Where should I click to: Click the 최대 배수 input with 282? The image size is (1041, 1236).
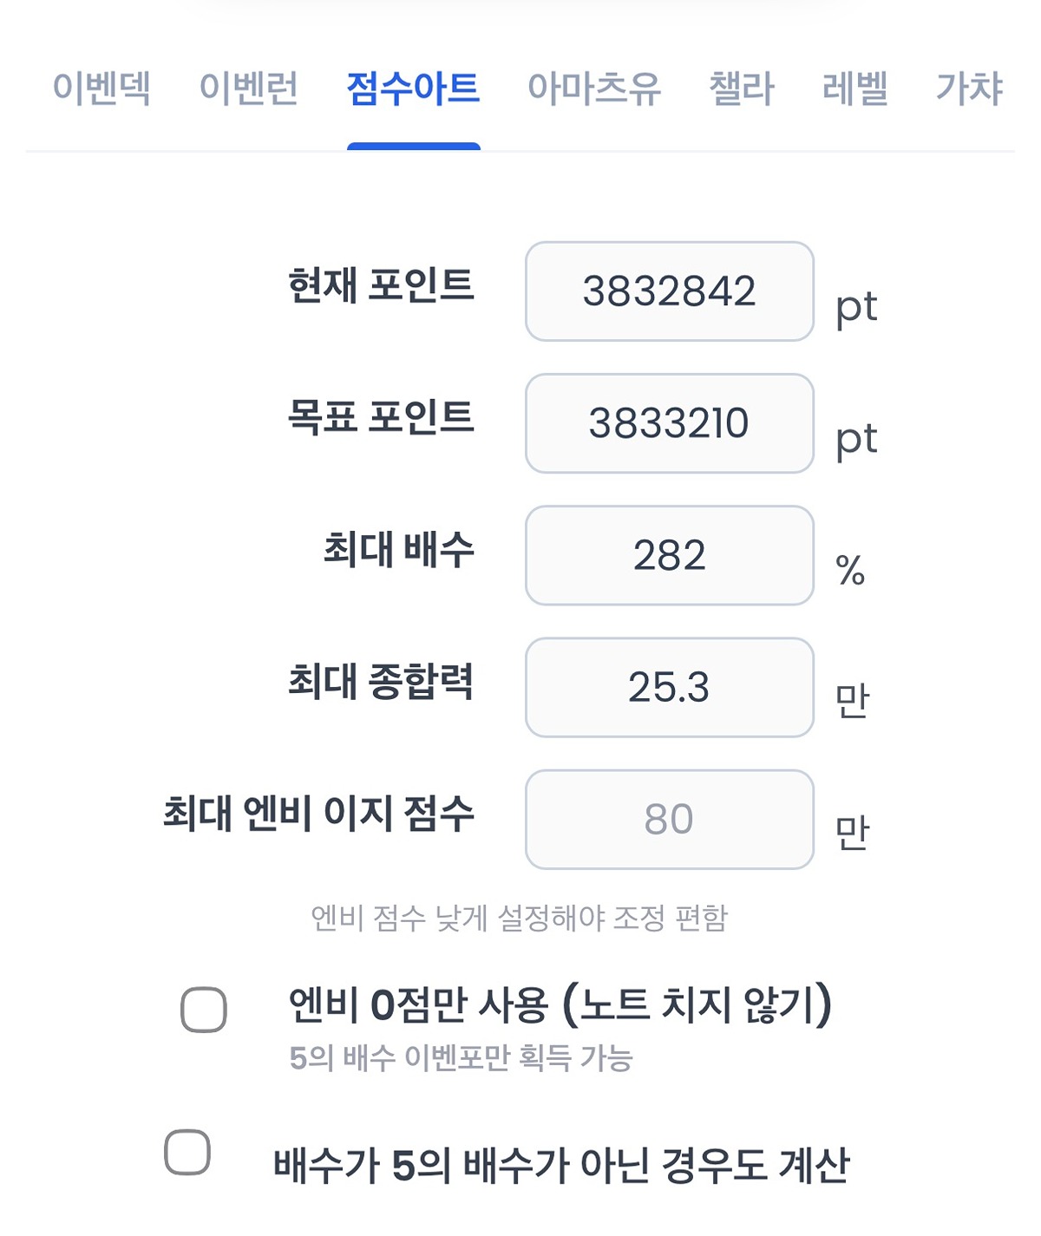(669, 555)
